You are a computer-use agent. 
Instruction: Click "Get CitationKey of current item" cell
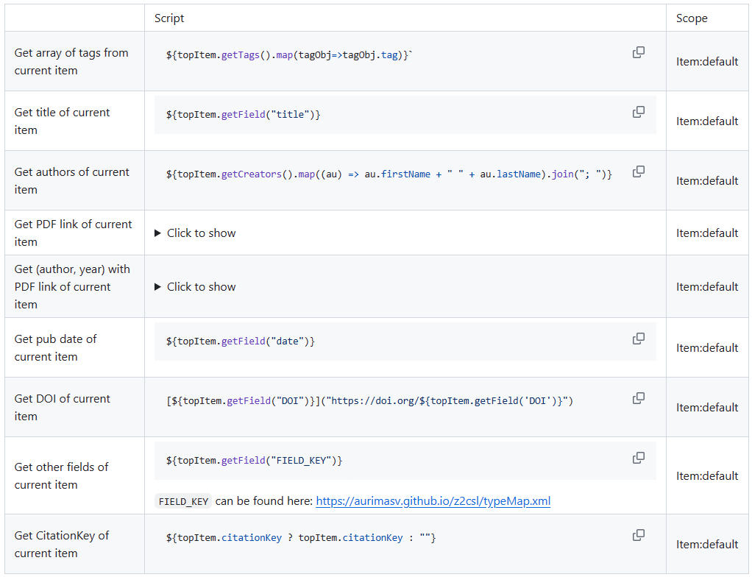tap(62, 545)
